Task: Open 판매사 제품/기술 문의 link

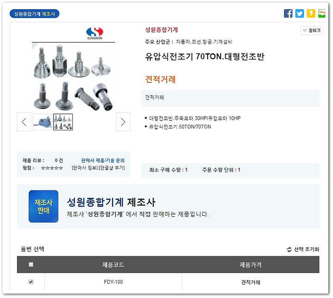Action: [x=103, y=160]
